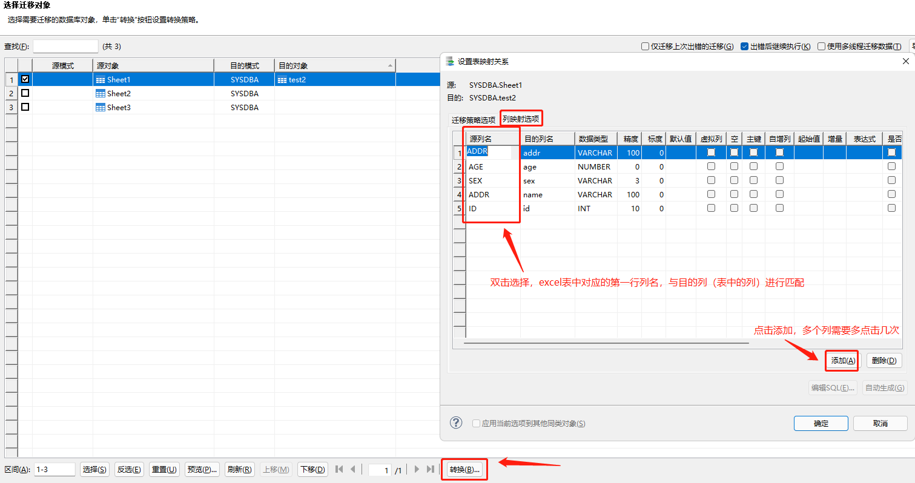Click the 转换 button
This screenshot has width=915, height=483.
(x=464, y=470)
